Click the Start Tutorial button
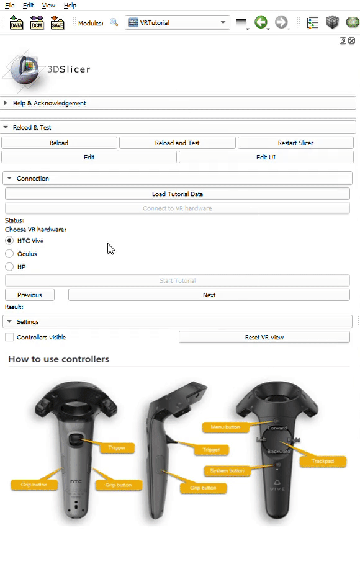This screenshot has width=360, height=582. click(x=178, y=280)
